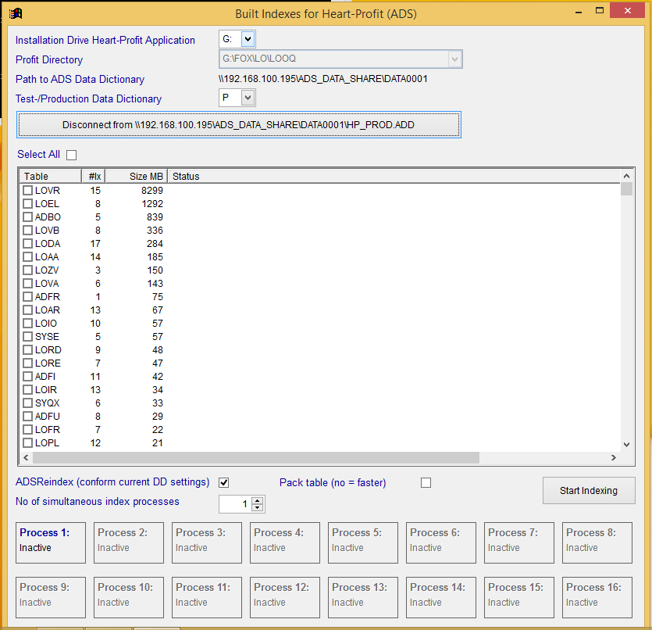Minimize the Built Indexes window
The width and height of the screenshot is (652, 630).
click(x=579, y=12)
